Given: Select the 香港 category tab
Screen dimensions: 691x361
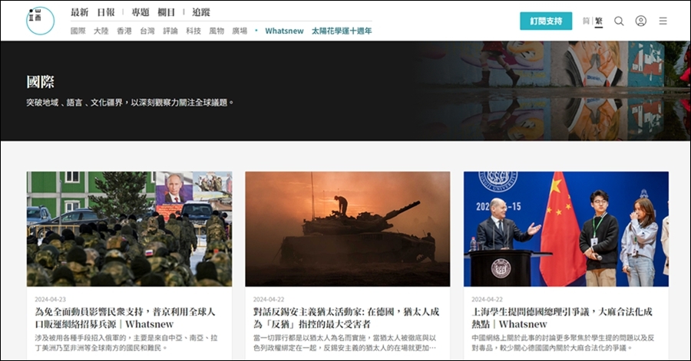Looking at the screenshot, I should 124,31.
